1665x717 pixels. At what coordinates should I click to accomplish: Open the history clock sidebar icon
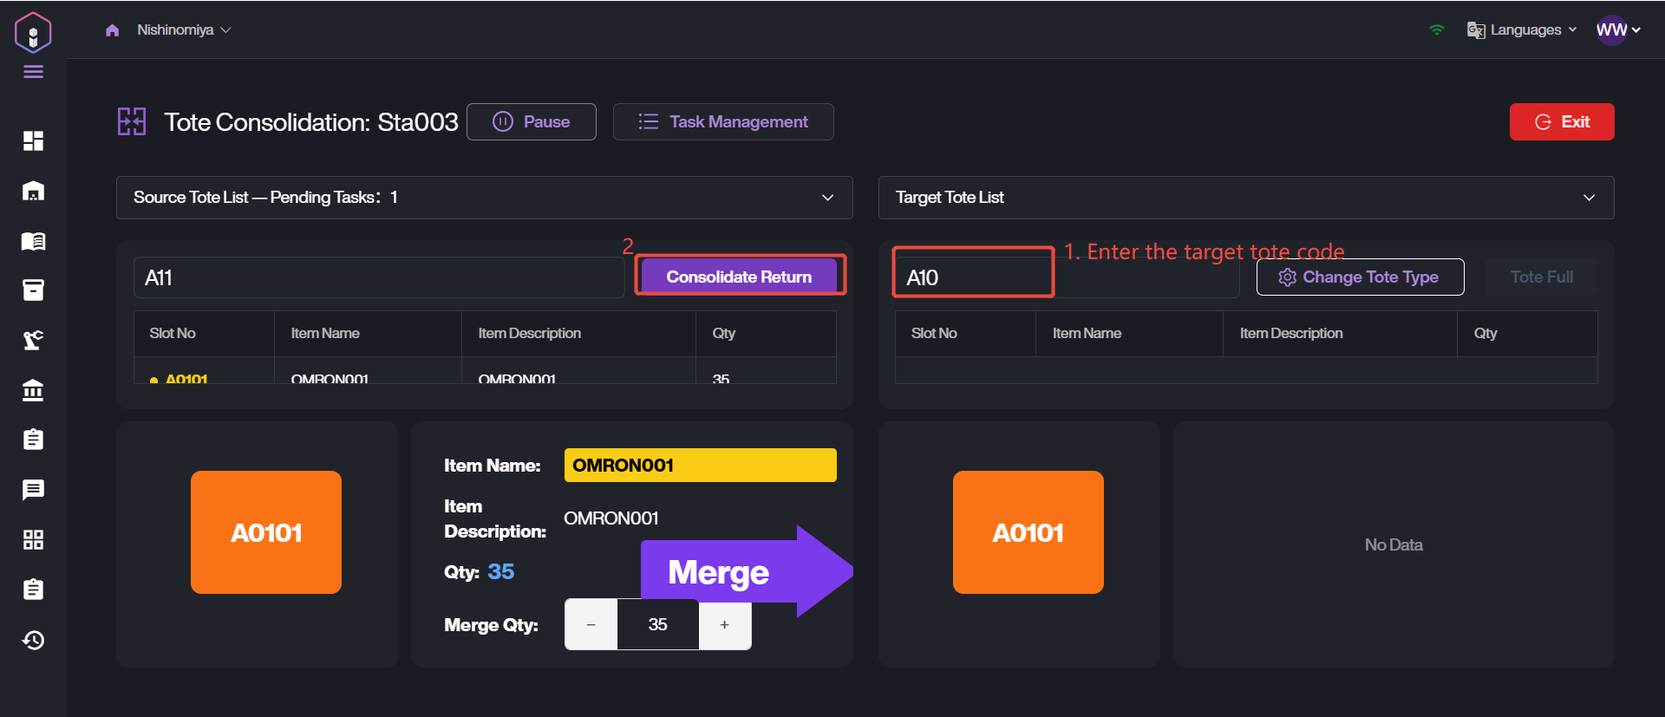[x=33, y=640]
